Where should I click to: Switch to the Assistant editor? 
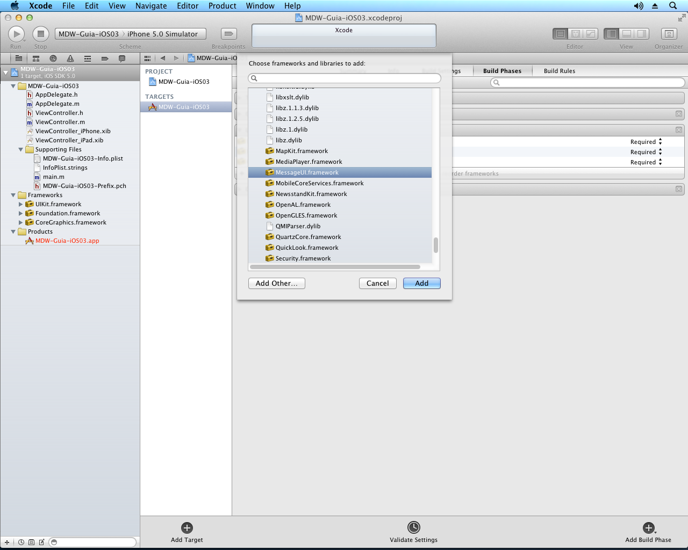click(575, 34)
